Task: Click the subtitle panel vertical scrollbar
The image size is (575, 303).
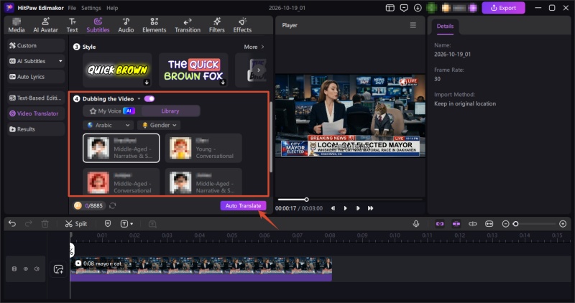Action: click(x=272, y=137)
